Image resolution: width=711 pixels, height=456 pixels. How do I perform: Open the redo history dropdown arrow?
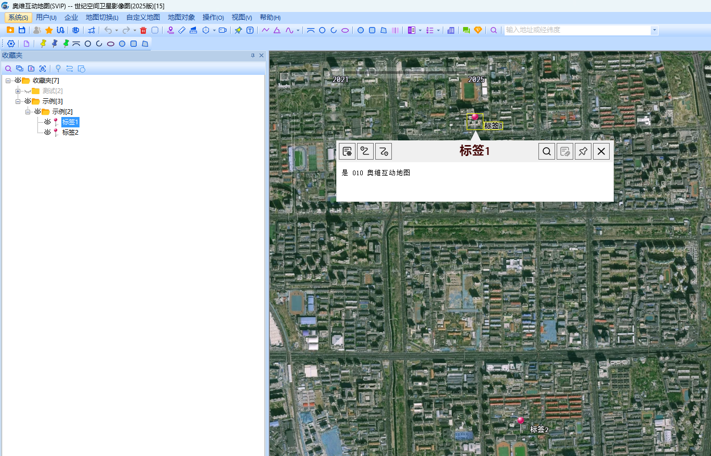click(135, 30)
